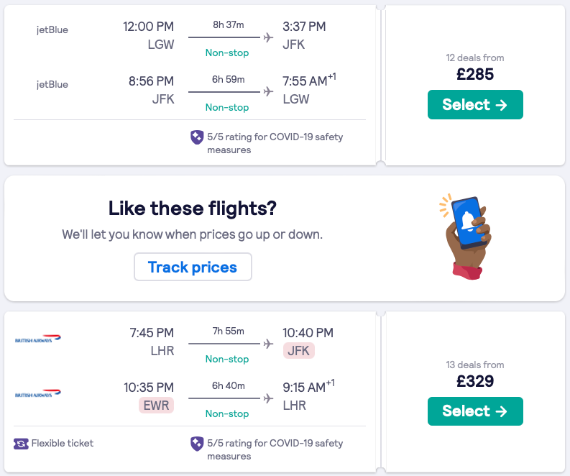570x476 pixels.
Task: Click the "Like these flights?" heading
Action: pyautogui.click(x=193, y=209)
